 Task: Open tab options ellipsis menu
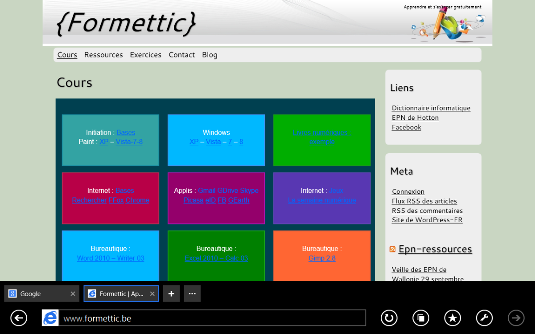[x=192, y=294]
